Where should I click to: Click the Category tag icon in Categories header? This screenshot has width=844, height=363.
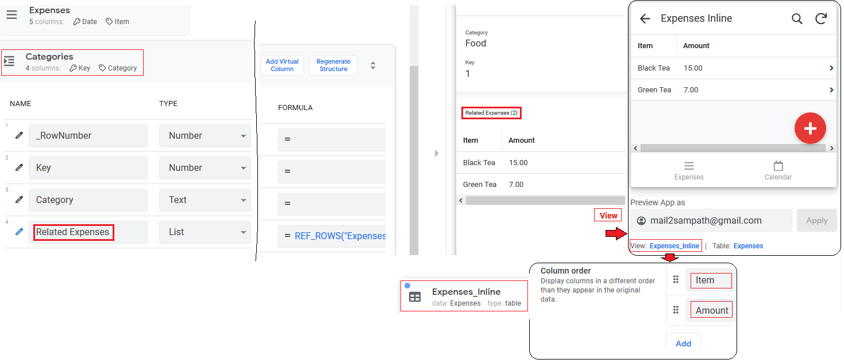pos(103,68)
